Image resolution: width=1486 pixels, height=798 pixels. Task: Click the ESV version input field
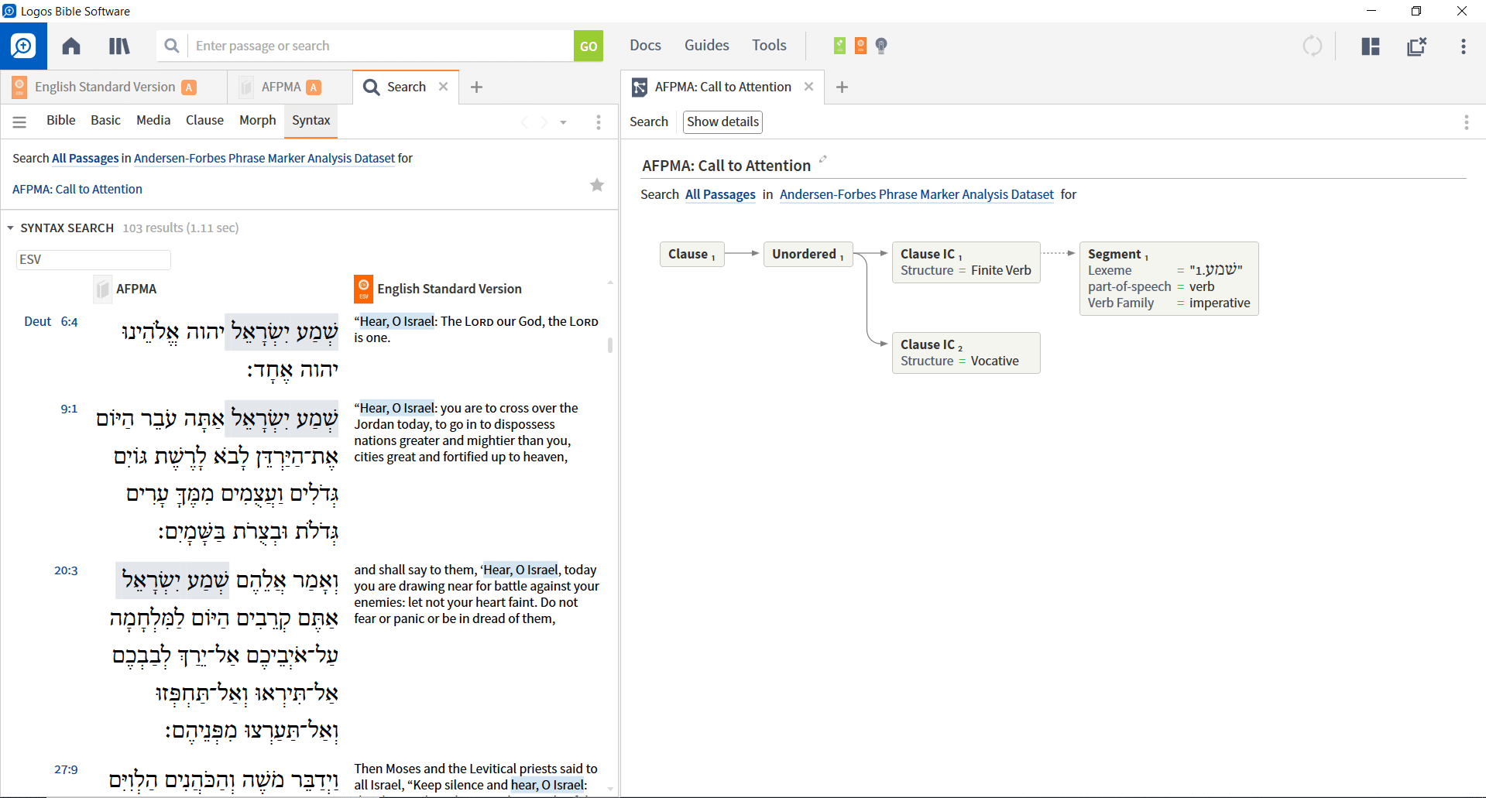tap(93, 259)
